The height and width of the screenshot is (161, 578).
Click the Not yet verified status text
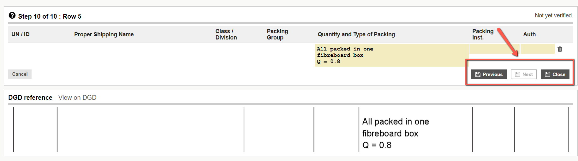tap(554, 15)
